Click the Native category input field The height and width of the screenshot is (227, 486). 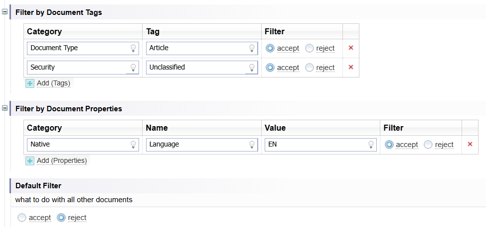coord(77,145)
